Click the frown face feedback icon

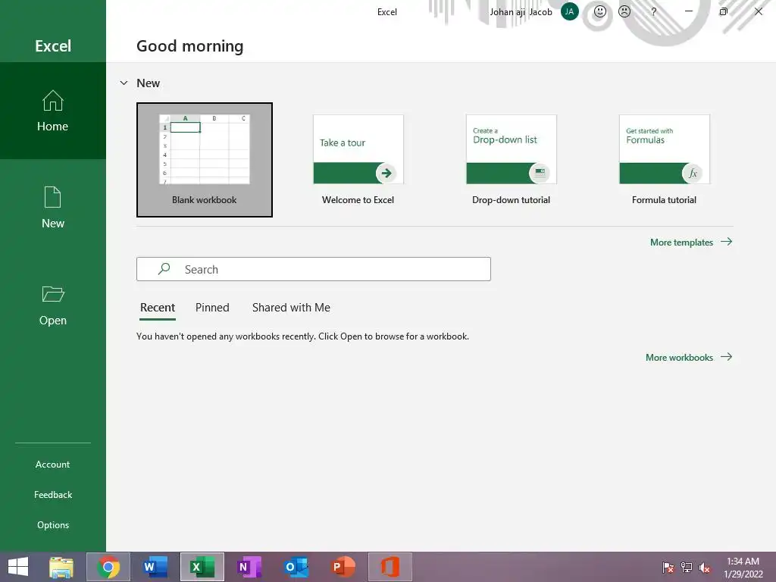coord(624,11)
